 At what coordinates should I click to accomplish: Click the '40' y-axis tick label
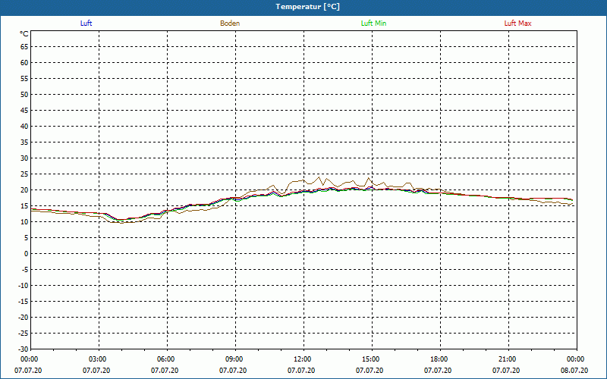24,127
